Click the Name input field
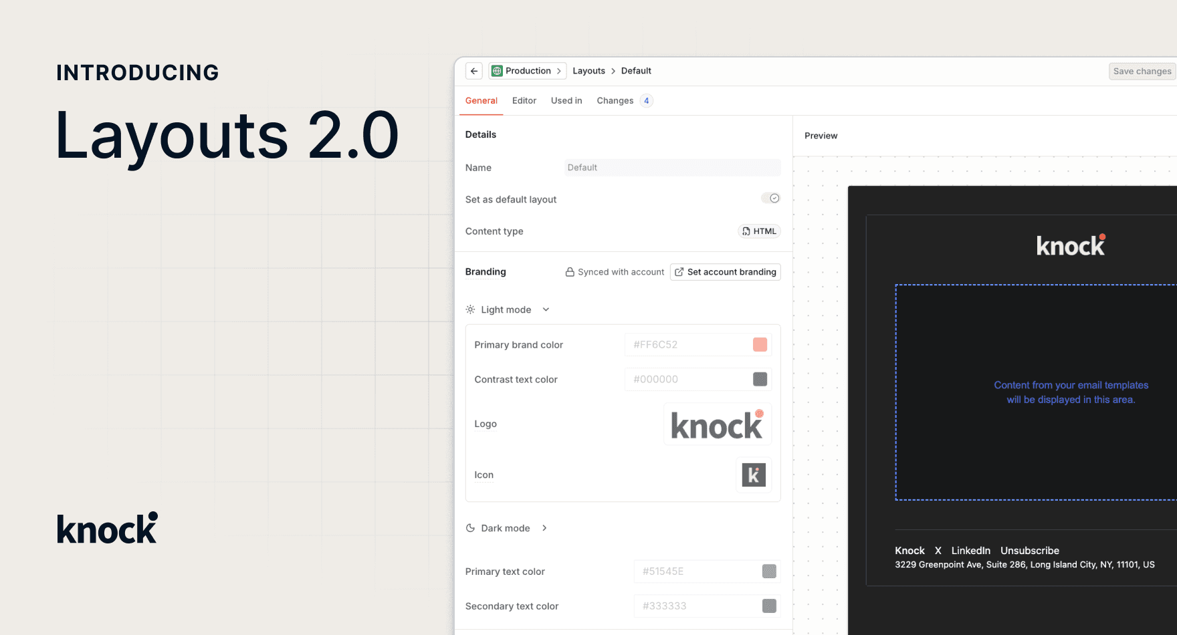 coord(672,168)
